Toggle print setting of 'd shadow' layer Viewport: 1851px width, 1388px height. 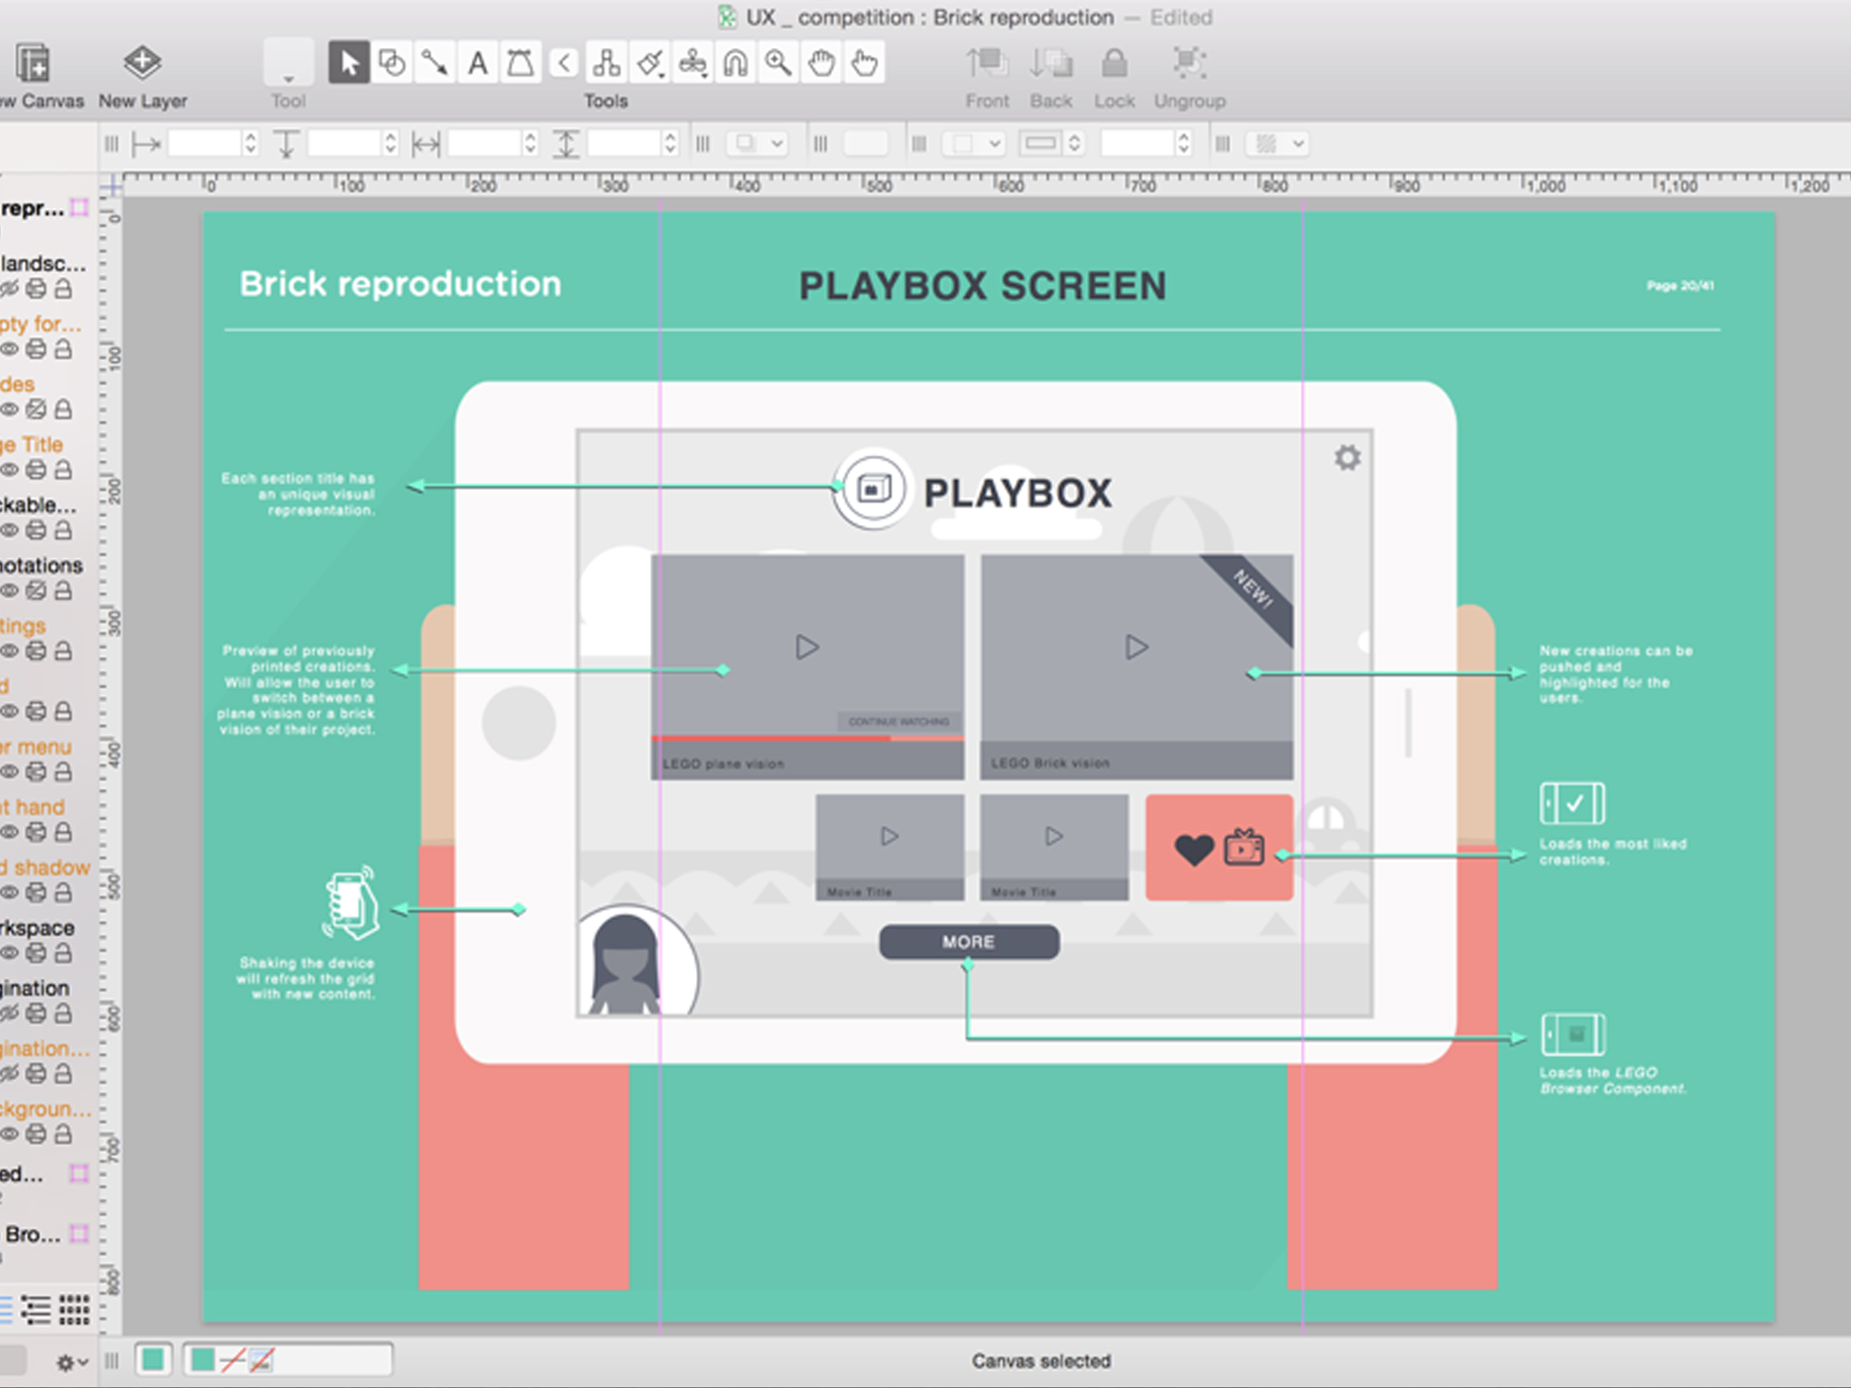pyautogui.click(x=36, y=893)
